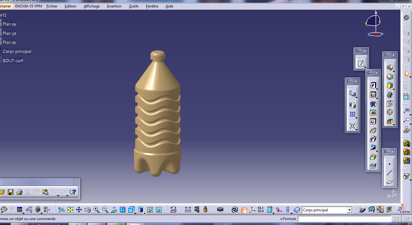Select the Draft Angle tool
The image size is (412, 225).
[390, 85]
